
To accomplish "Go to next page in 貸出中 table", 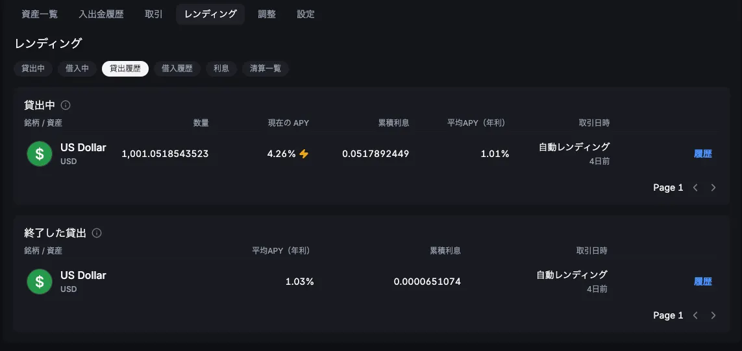I will click(713, 188).
